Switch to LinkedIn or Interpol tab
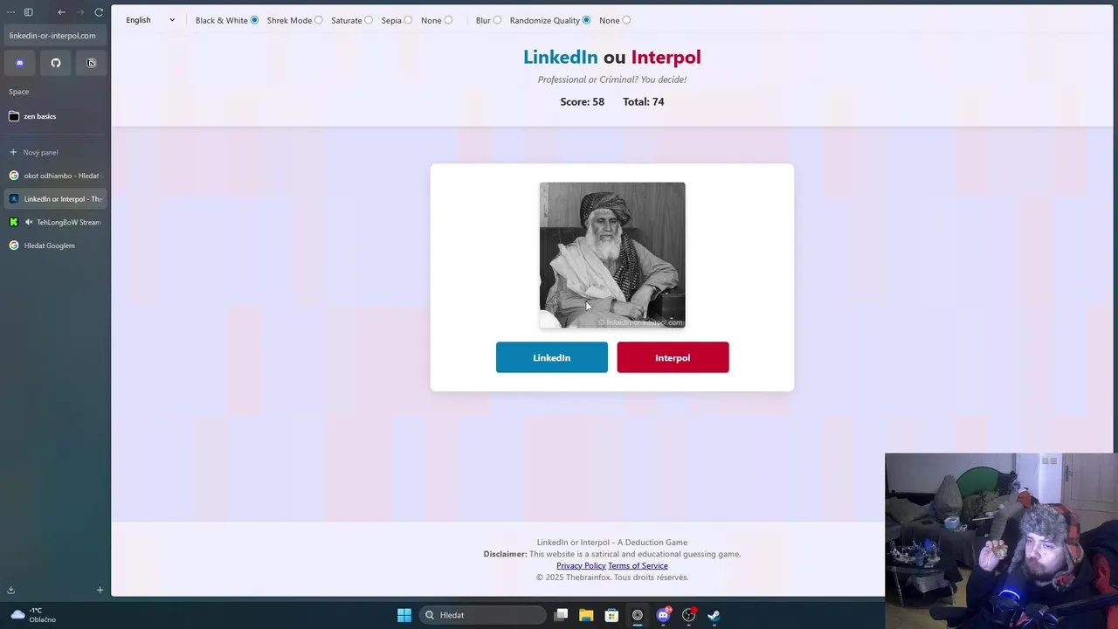This screenshot has width=1118, height=629. (56, 199)
